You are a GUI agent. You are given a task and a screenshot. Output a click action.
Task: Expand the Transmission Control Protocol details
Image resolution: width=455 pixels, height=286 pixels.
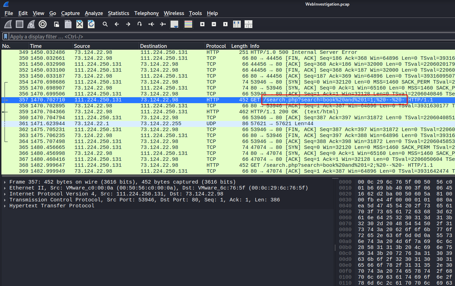pyautogui.click(x=5, y=200)
